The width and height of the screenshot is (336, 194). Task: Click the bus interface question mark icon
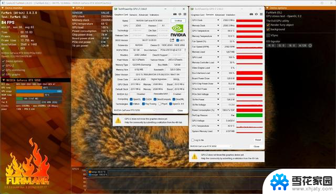click(185, 50)
